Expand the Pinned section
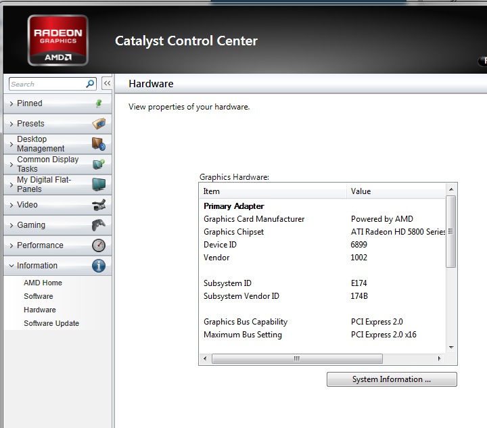 tap(57, 103)
